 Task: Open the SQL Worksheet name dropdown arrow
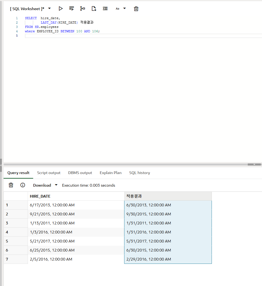point(49,8)
